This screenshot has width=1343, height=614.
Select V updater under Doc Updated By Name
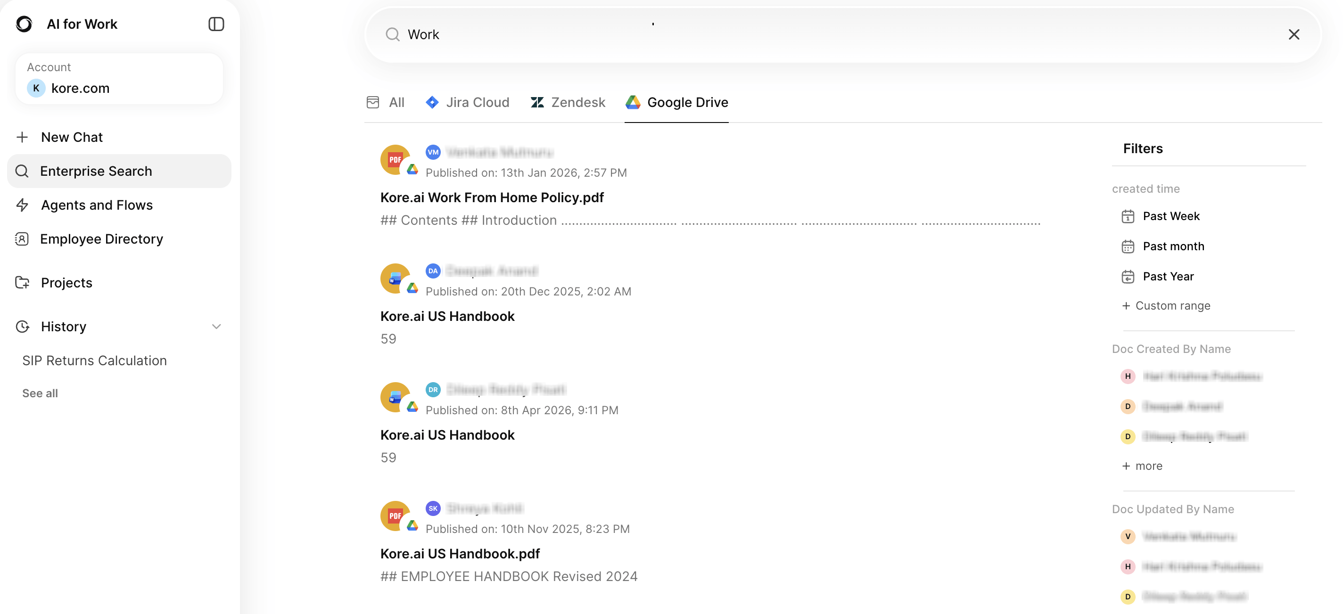1178,537
